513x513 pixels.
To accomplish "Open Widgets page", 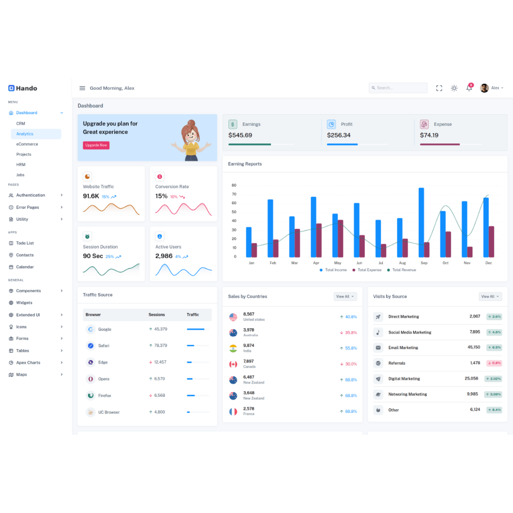I will [21, 303].
